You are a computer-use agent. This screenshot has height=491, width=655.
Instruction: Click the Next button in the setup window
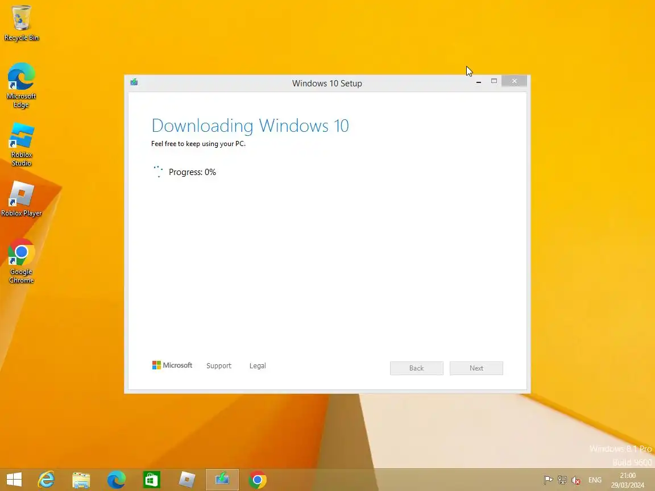point(476,368)
